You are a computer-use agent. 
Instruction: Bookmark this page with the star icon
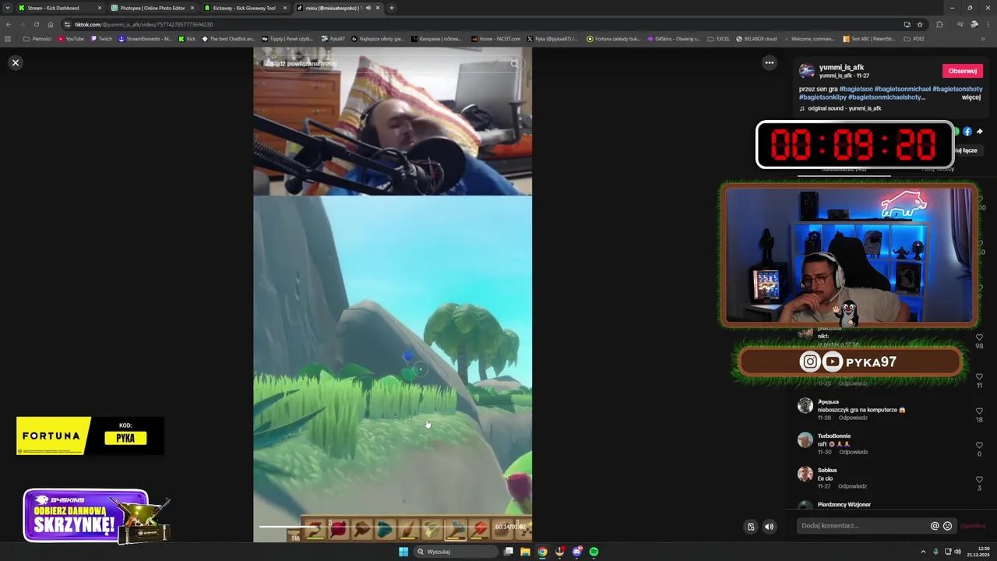pyautogui.click(x=920, y=24)
